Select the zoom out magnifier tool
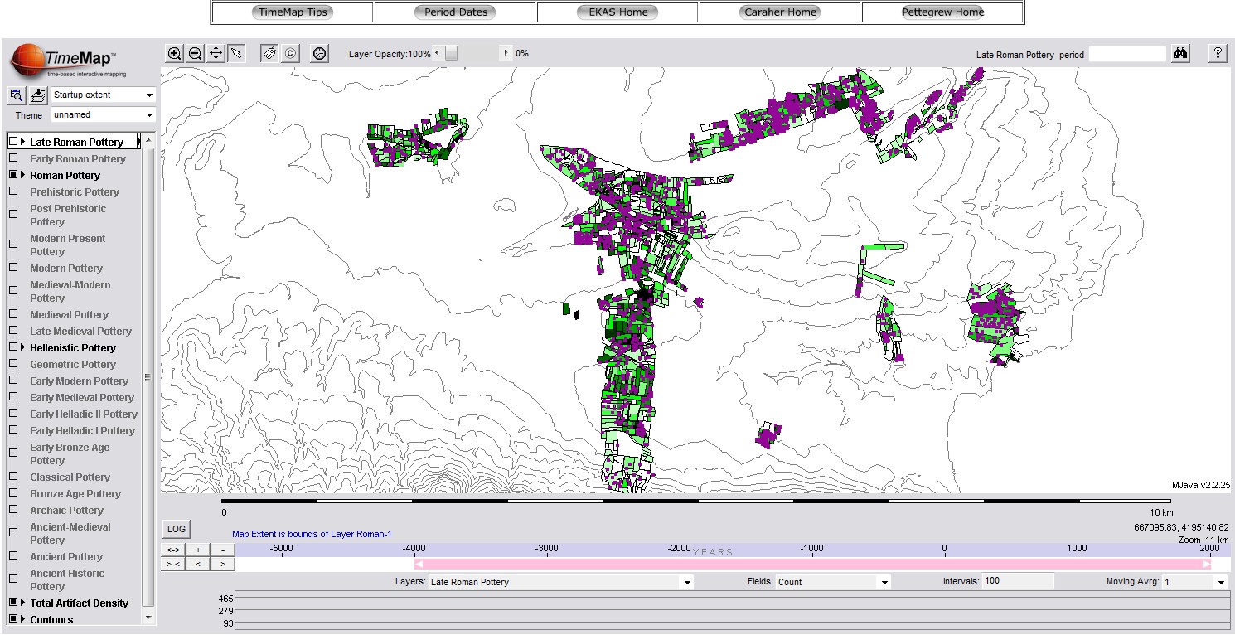The image size is (1235, 635). [x=196, y=53]
